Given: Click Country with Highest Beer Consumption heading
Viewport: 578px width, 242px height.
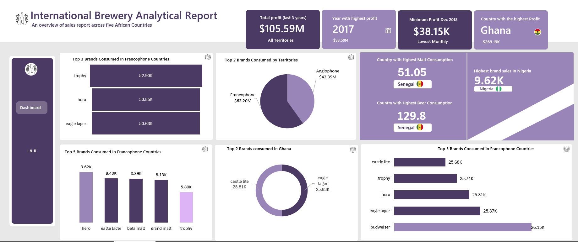Looking at the screenshot, I should coord(415,103).
